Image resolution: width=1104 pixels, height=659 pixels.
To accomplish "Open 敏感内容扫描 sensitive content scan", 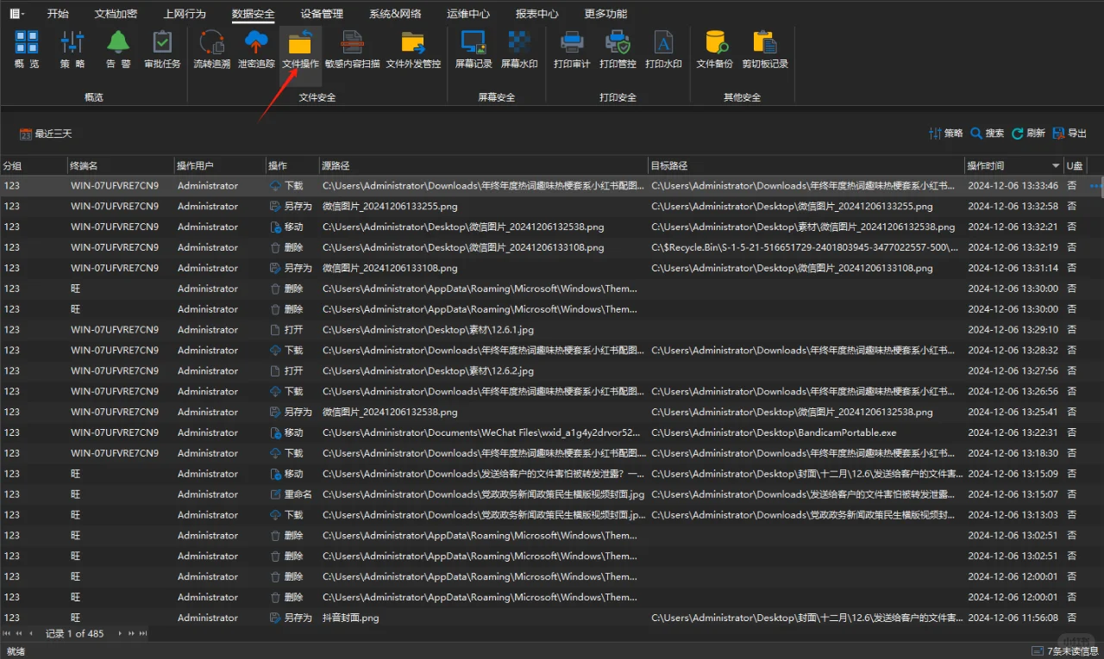I will (352, 50).
